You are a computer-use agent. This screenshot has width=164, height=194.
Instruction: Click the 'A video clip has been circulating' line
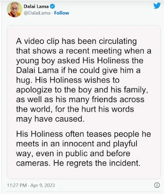tap(76, 41)
